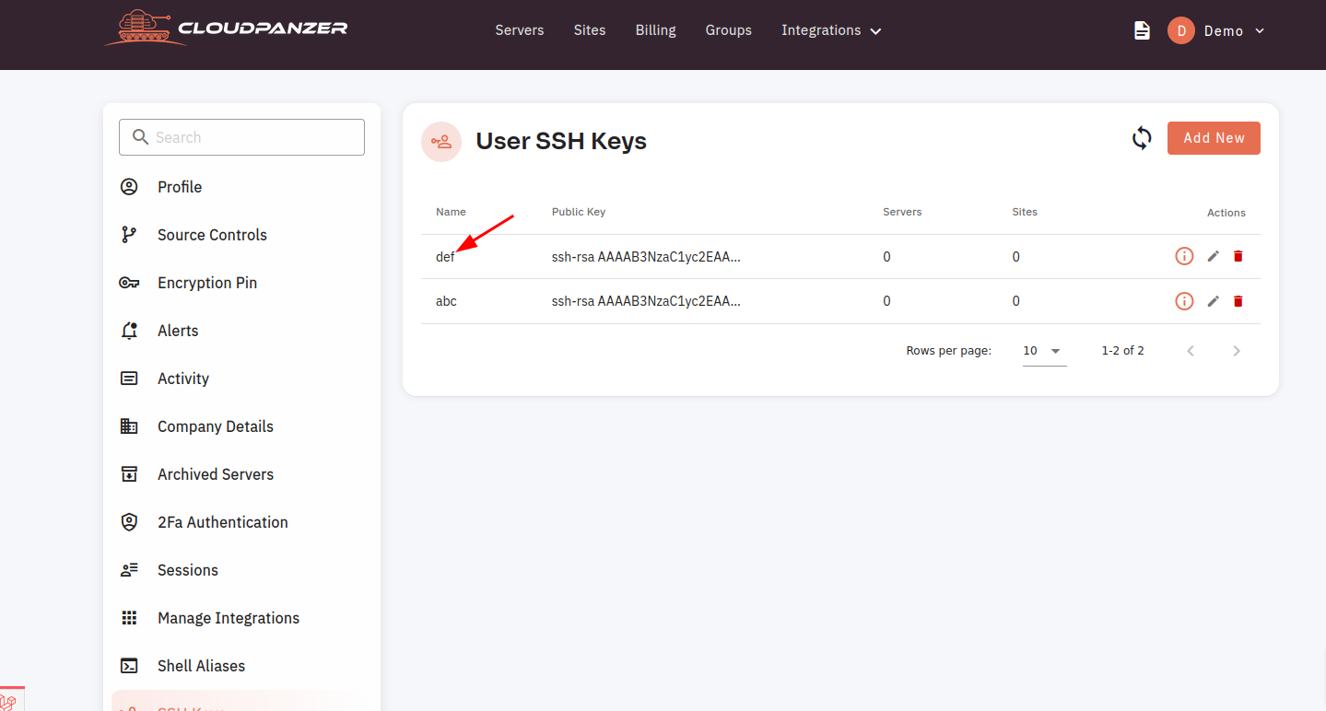Edit the abc SSH key
The width and height of the screenshot is (1326, 711).
point(1213,301)
